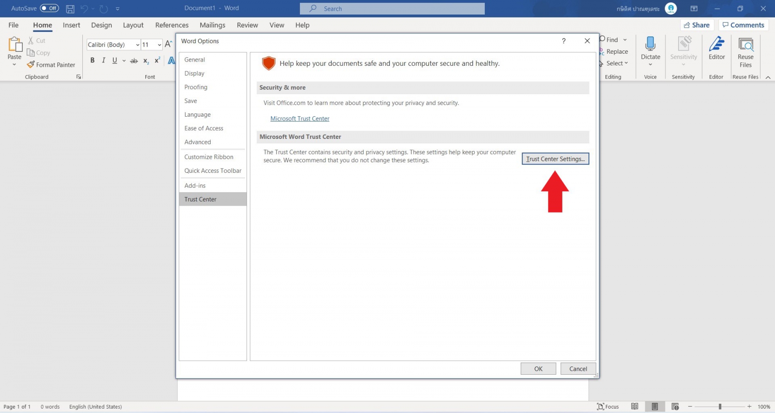The width and height of the screenshot is (775, 413).
Task: Expand the underline style dropdown arrow
Action: click(124, 61)
